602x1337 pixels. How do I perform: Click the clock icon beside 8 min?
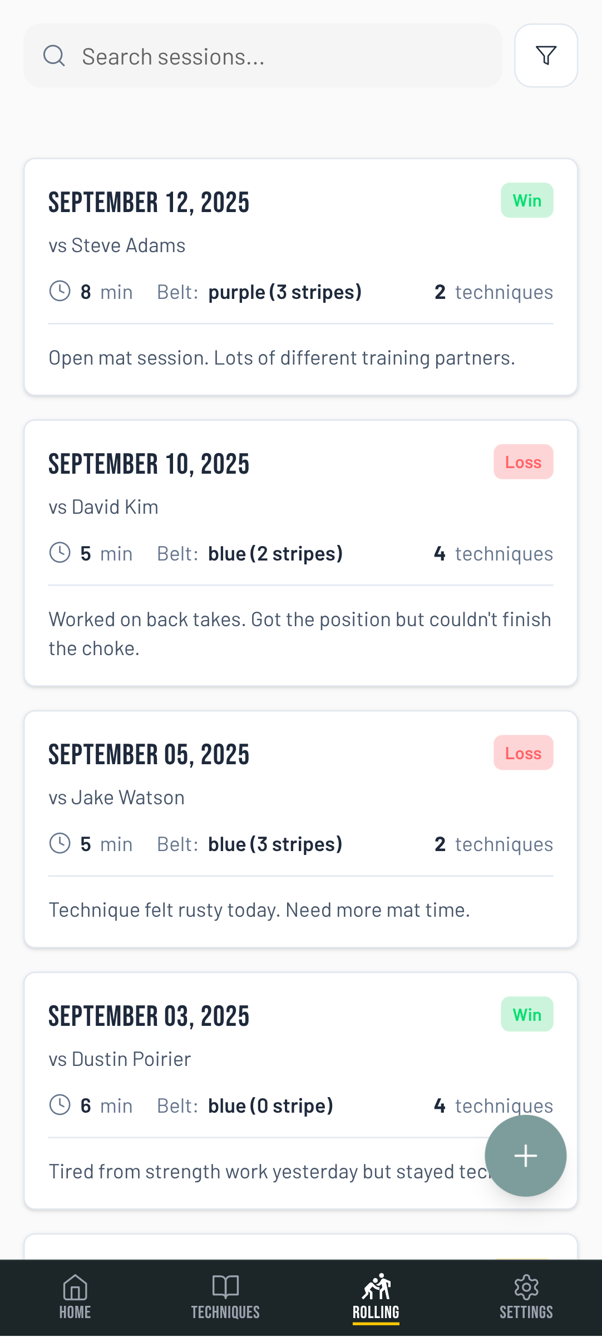point(60,291)
